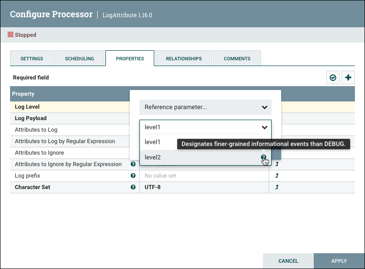This screenshot has height=269, width=365.
Task: Click the verify properties checkmark icon
Action: tap(333, 78)
